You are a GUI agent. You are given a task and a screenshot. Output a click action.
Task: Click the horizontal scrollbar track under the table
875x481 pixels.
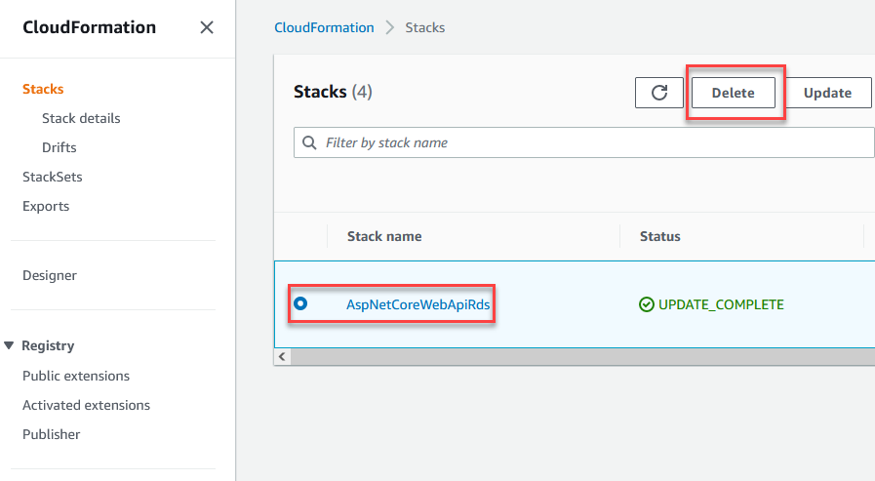pos(582,356)
